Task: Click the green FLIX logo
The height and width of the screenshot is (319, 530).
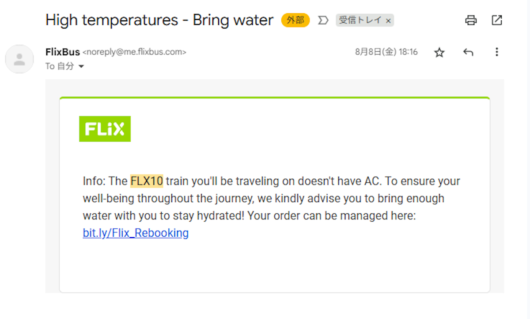Action: tap(105, 129)
